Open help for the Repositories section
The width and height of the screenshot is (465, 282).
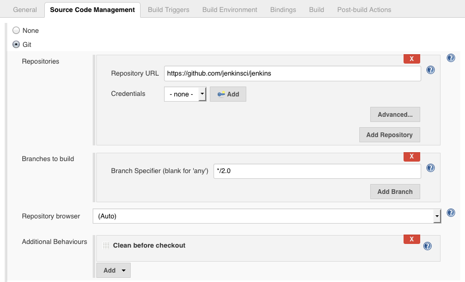point(451,58)
